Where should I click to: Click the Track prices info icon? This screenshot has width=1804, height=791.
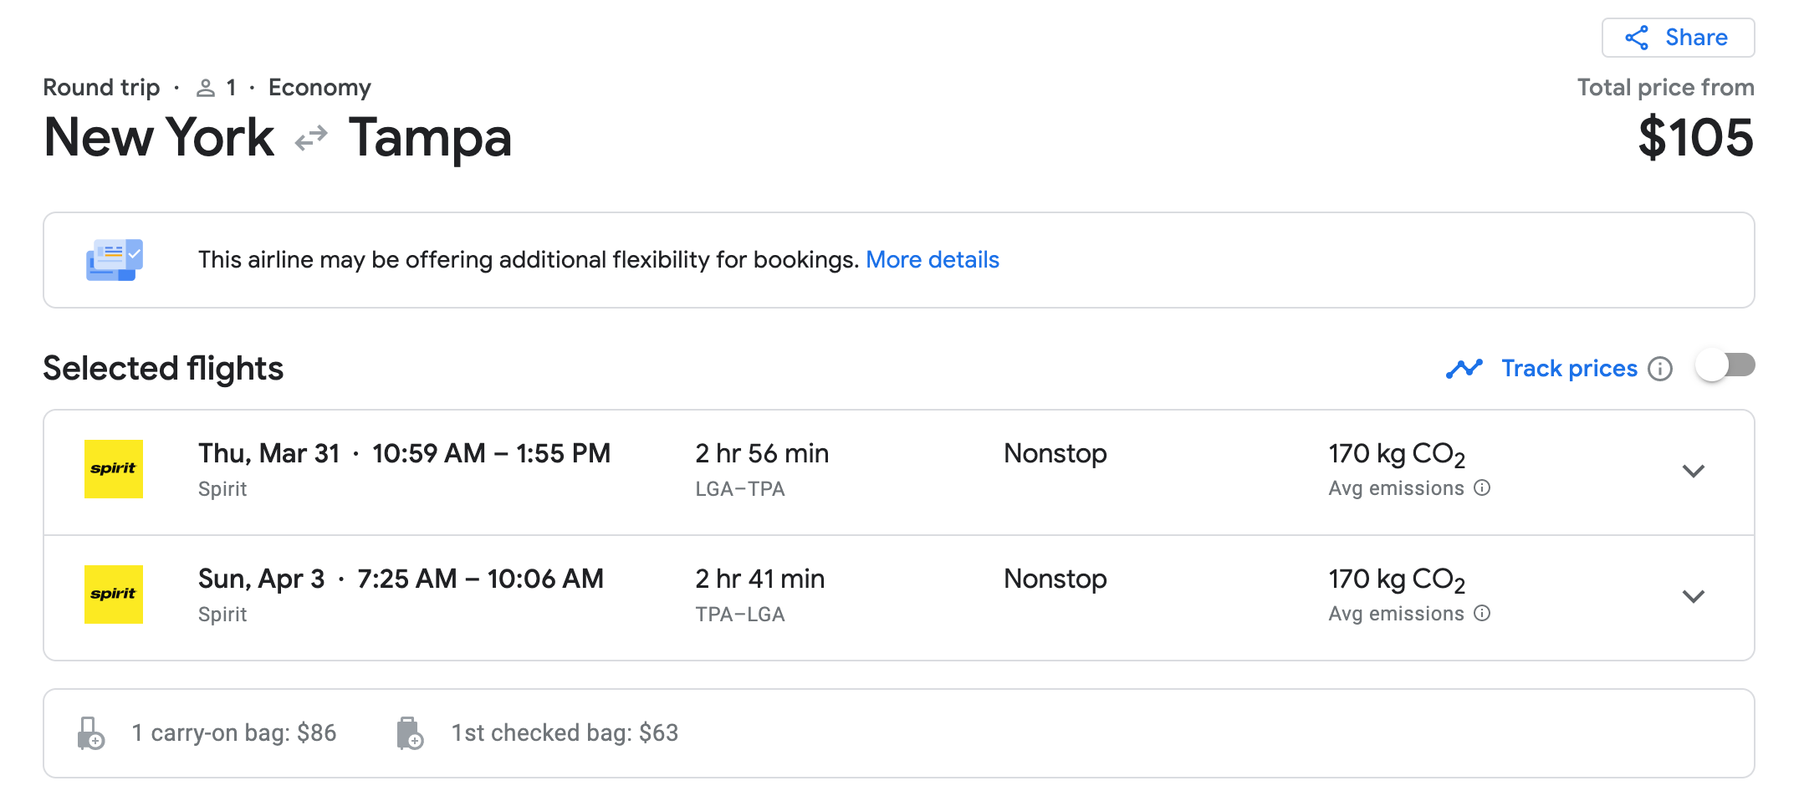[x=1660, y=369]
